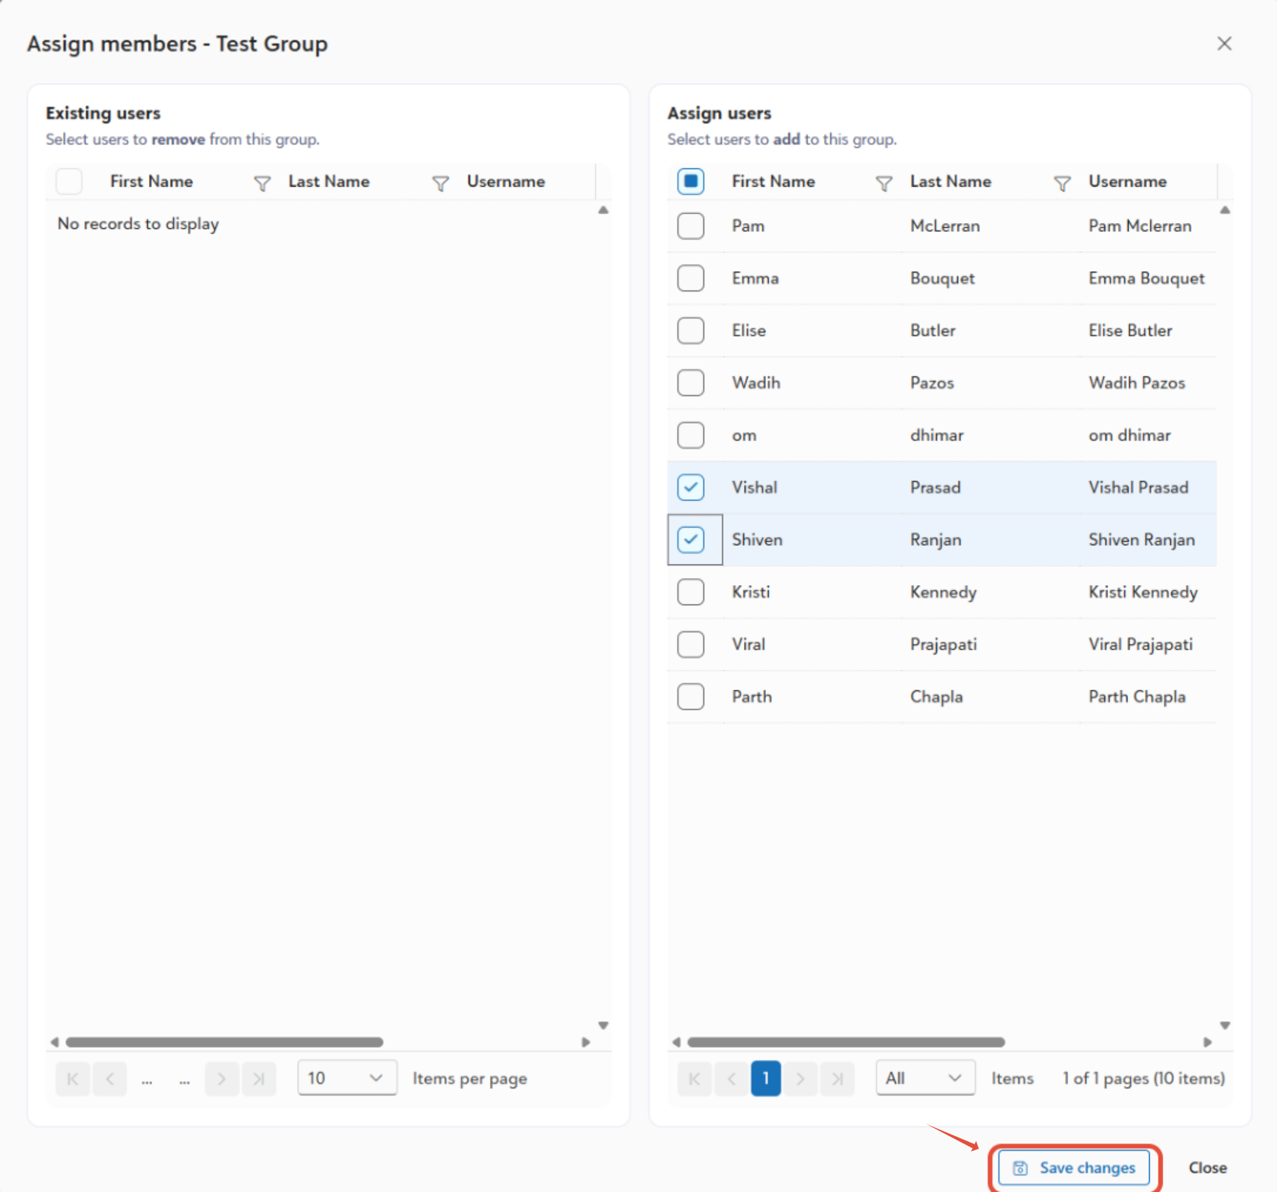Click the Save changes button
This screenshot has height=1192, width=1277.
(x=1074, y=1167)
